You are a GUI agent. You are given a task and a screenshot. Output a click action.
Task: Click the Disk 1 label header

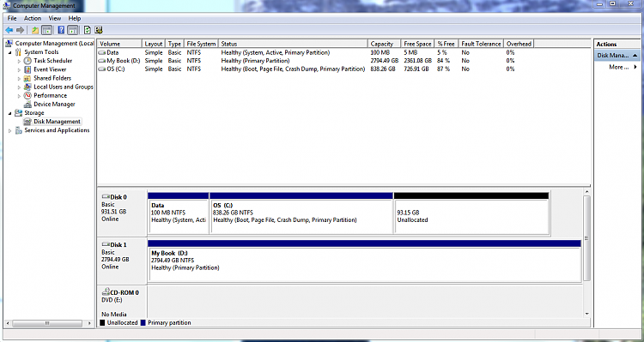[x=118, y=245]
